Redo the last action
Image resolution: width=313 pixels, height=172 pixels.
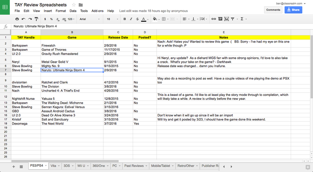point(30,19)
